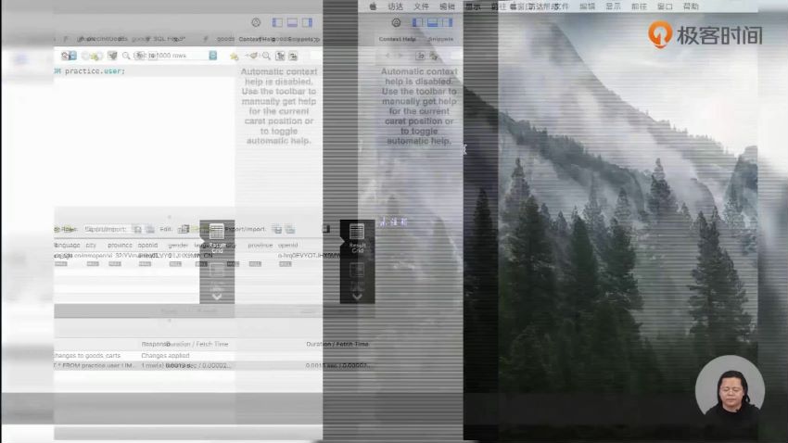Select the black Result Grid button
This screenshot has height=443, width=788.
click(357, 237)
